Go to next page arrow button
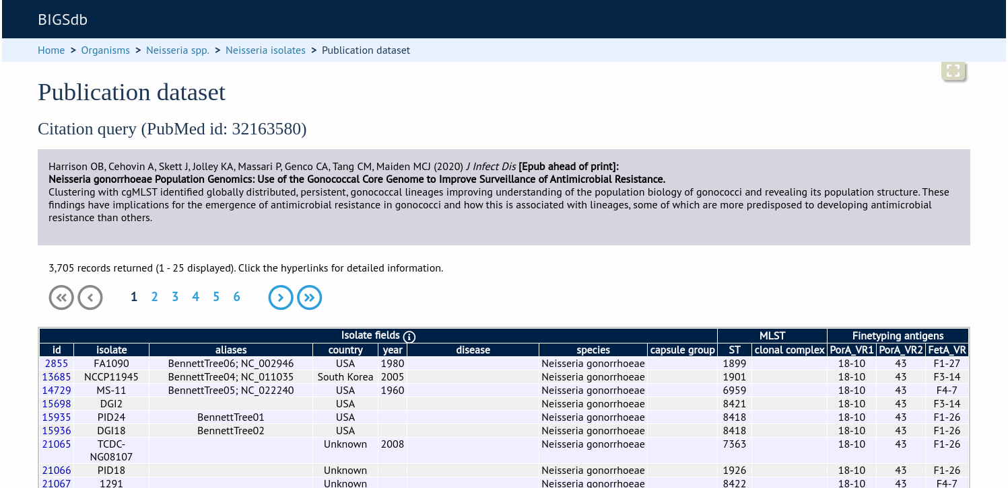The height and width of the screenshot is (488, 1008). tap(281, 298)
